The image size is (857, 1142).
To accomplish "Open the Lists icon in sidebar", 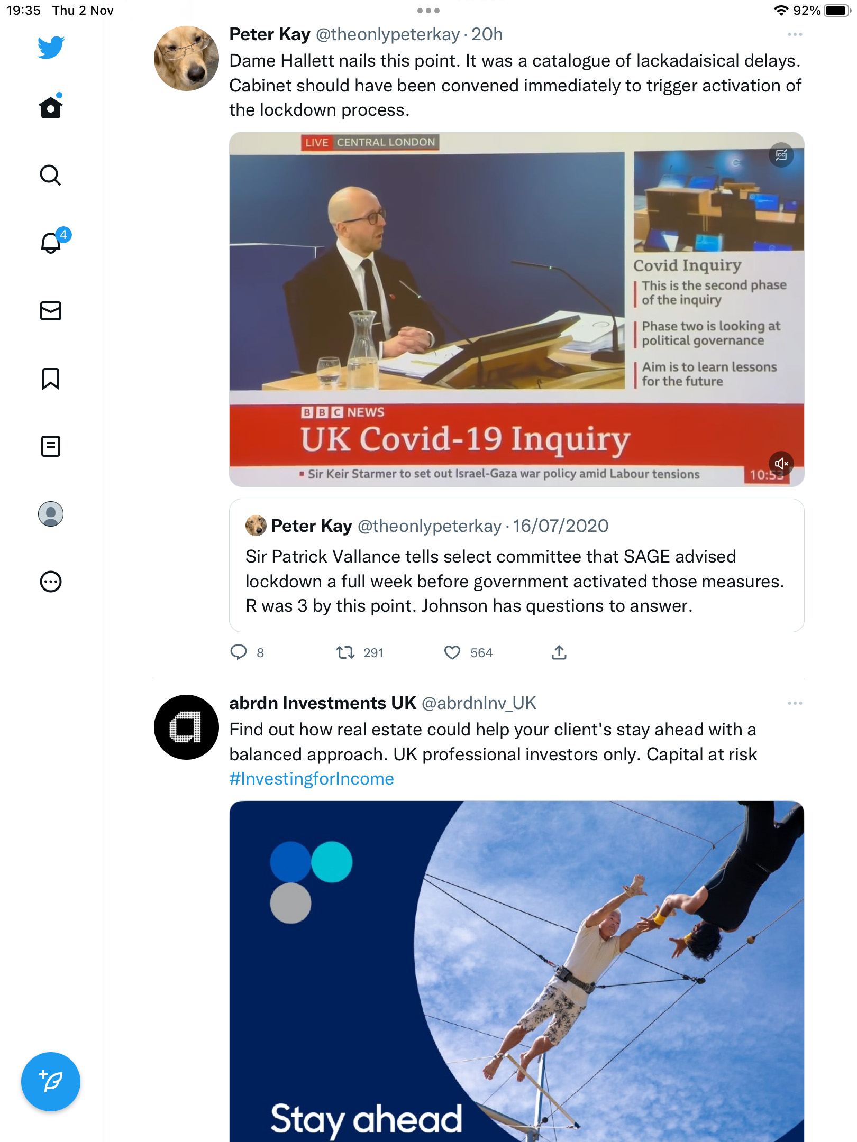I will (51, 446).
